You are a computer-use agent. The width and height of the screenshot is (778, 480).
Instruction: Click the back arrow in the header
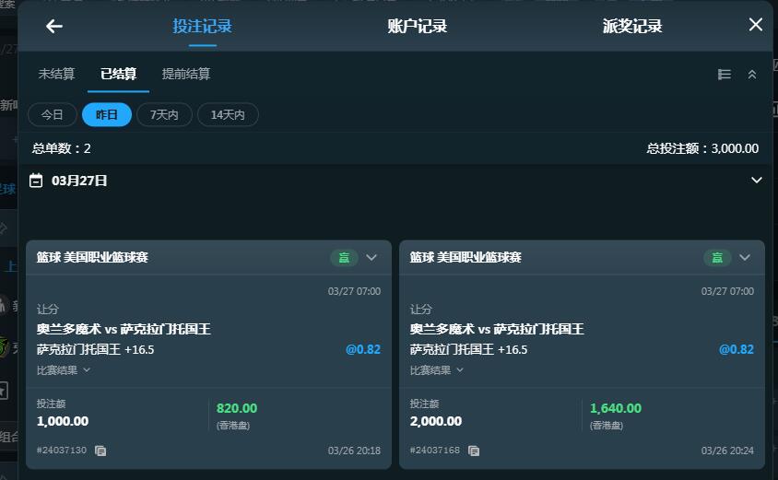[54, 26]
